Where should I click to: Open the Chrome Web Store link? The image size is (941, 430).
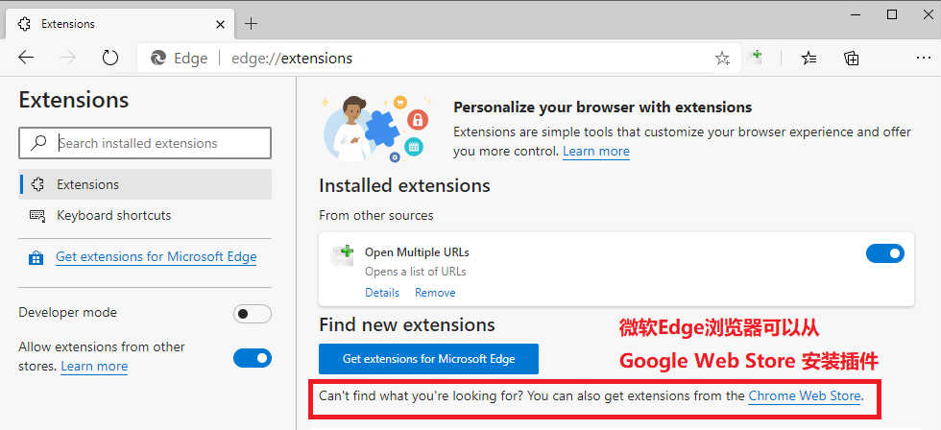(805, 395)
